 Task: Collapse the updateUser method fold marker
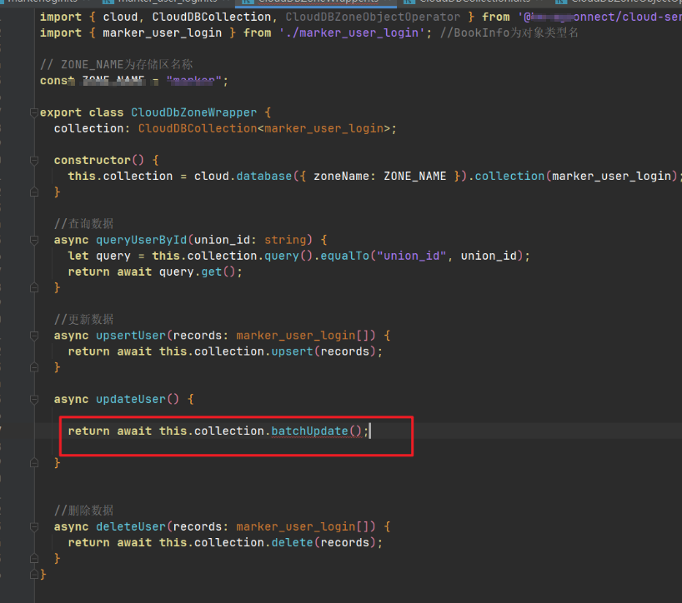tap(33, 399)
